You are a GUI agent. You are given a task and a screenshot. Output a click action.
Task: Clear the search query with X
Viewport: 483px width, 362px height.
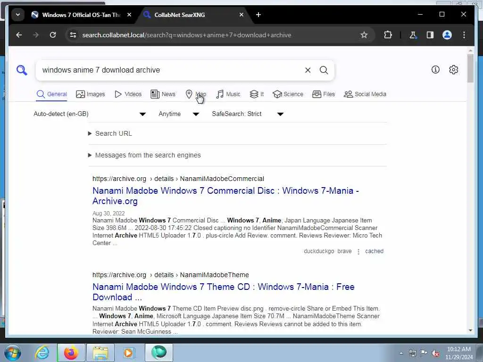click(308, 70)
